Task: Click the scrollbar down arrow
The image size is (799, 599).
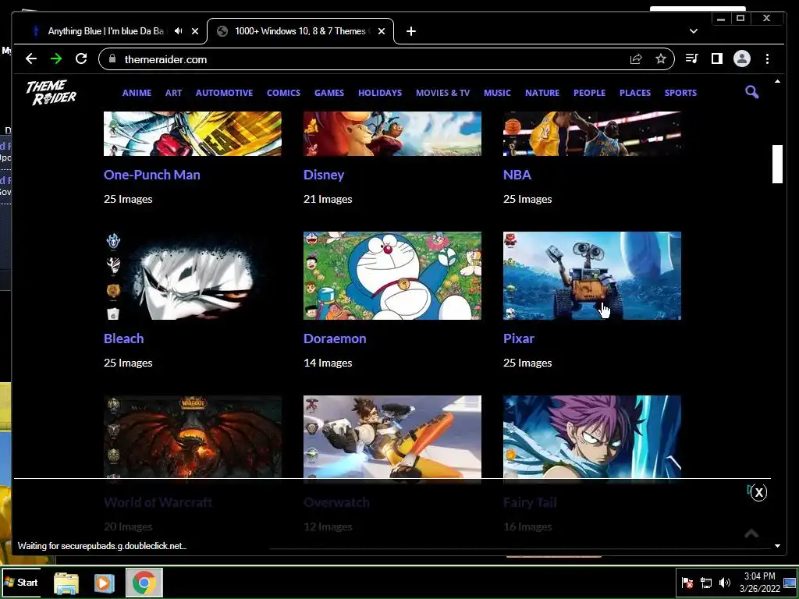Action: (x=777, y=545)
